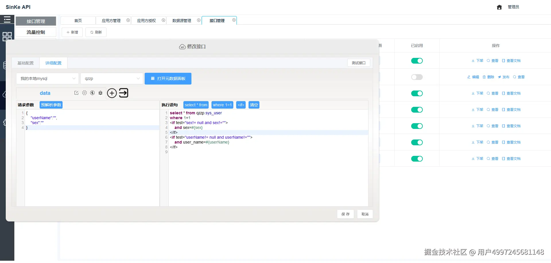
Task: Click the 预解析参数 button
Action: click(x=51, y=105)
